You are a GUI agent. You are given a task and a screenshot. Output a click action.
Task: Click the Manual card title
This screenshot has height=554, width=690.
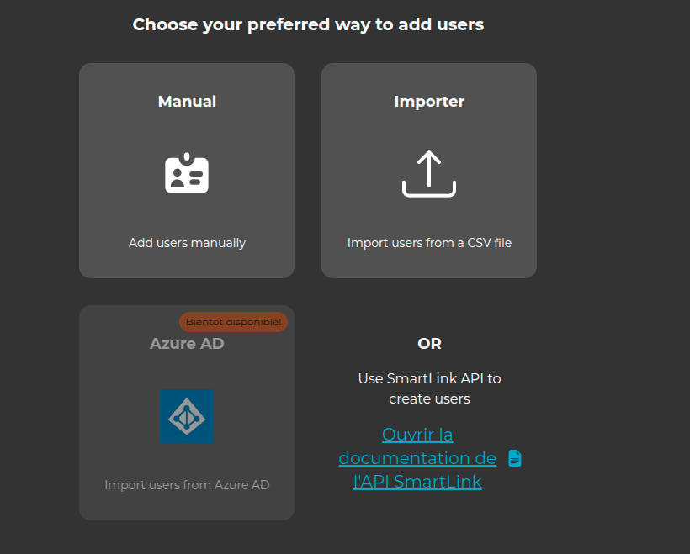pos(186,101)
